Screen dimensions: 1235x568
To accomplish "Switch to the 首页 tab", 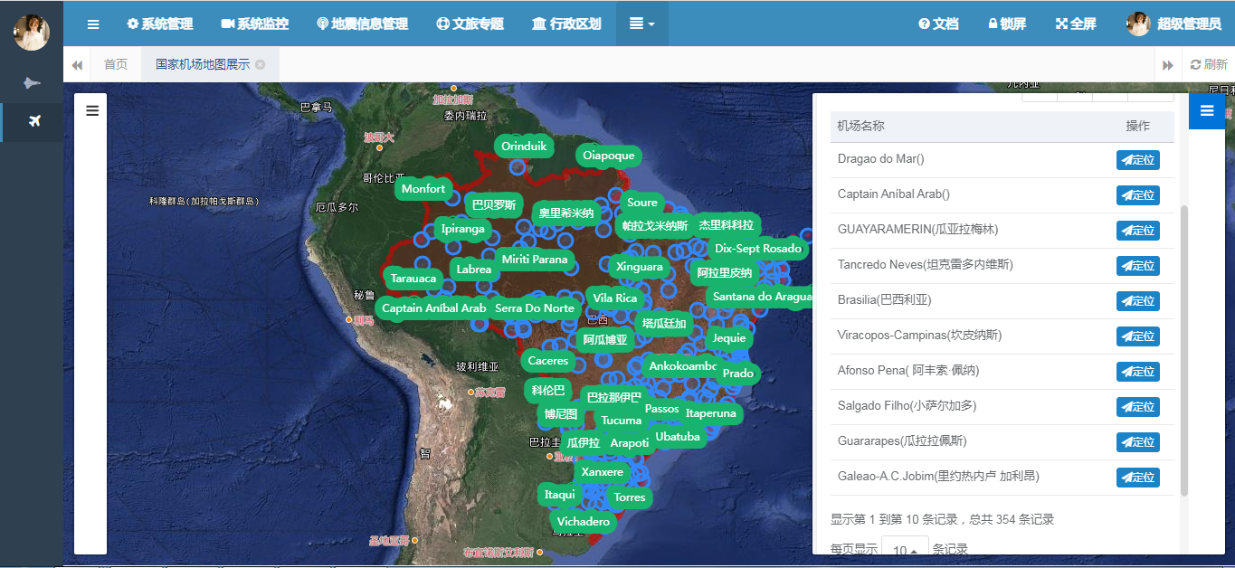I will 116,65.
